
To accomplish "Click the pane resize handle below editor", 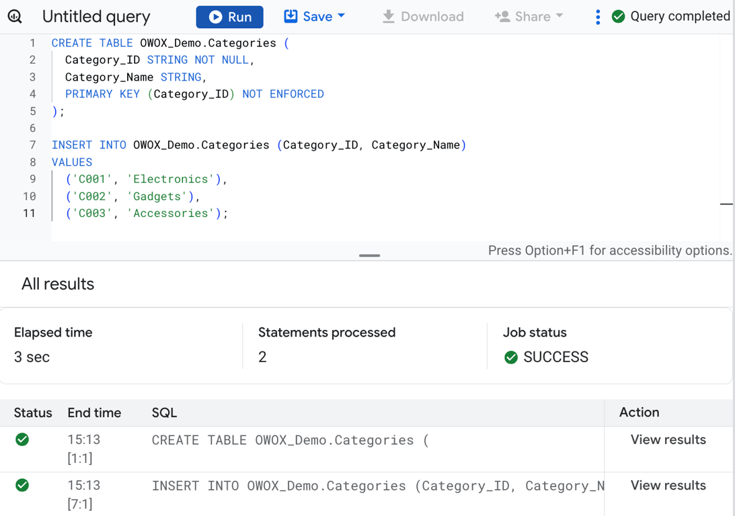I will [x=369, y=256].
